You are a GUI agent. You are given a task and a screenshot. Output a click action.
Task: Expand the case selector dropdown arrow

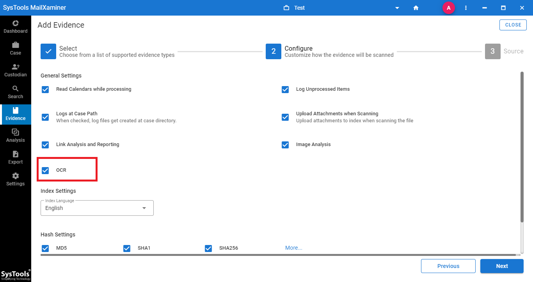click(x=397, y=8)
